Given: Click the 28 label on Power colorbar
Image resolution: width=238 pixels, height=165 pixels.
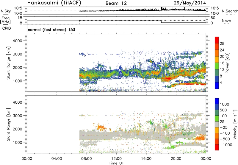Looking at the screenshot, I should coord(222,43).
